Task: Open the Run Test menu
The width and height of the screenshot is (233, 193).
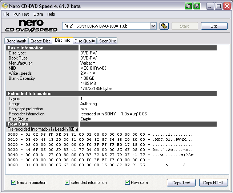Action: pyautogui.click(x=21, y=14)
